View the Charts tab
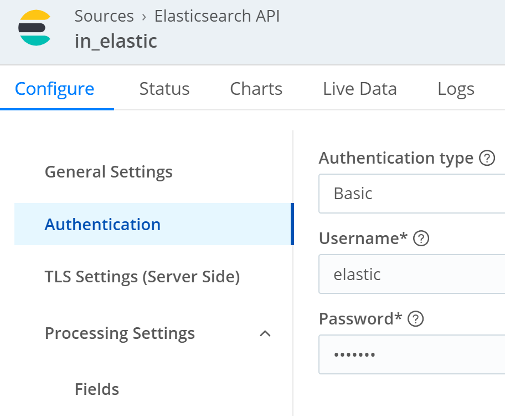 coord(256,89)
